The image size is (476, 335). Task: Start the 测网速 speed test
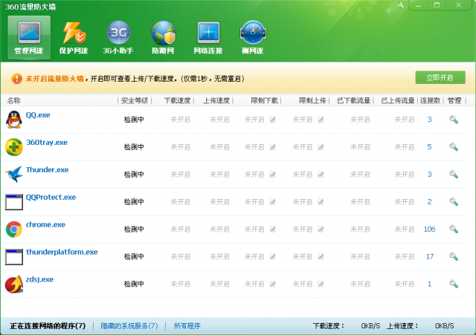(253, 39)
